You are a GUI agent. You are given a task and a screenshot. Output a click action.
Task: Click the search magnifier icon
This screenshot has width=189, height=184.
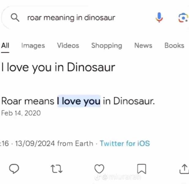(15, 18)
